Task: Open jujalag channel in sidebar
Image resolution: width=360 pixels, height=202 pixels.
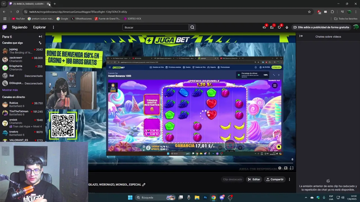Action: pos(22,51)
